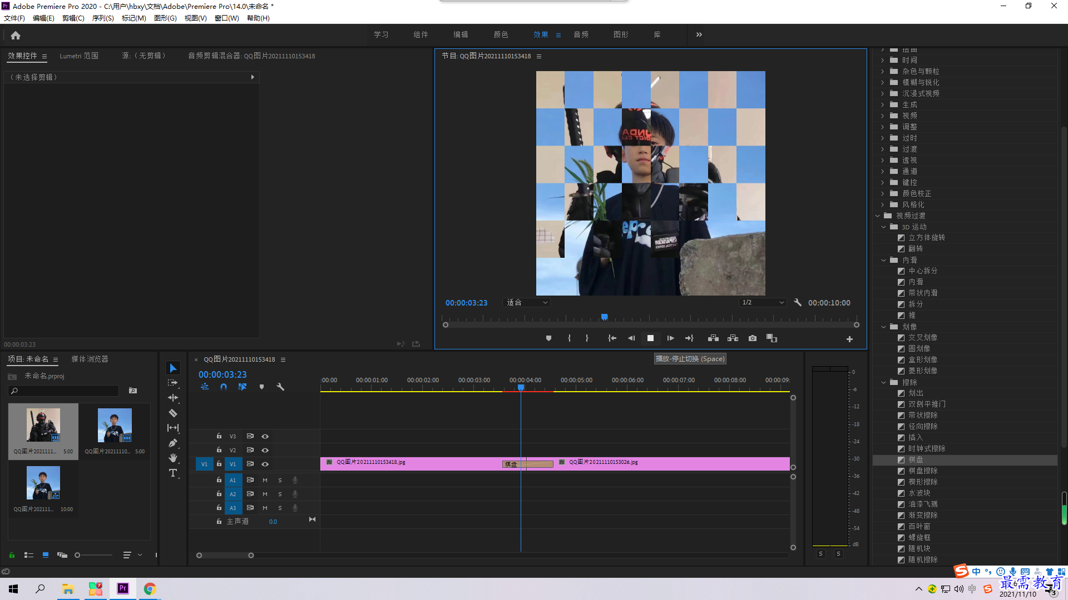Image resolution: width=1068 pixels, height=600 pixels.
Task: Select the Track Select Forward tool
Action: coord(173,383)
